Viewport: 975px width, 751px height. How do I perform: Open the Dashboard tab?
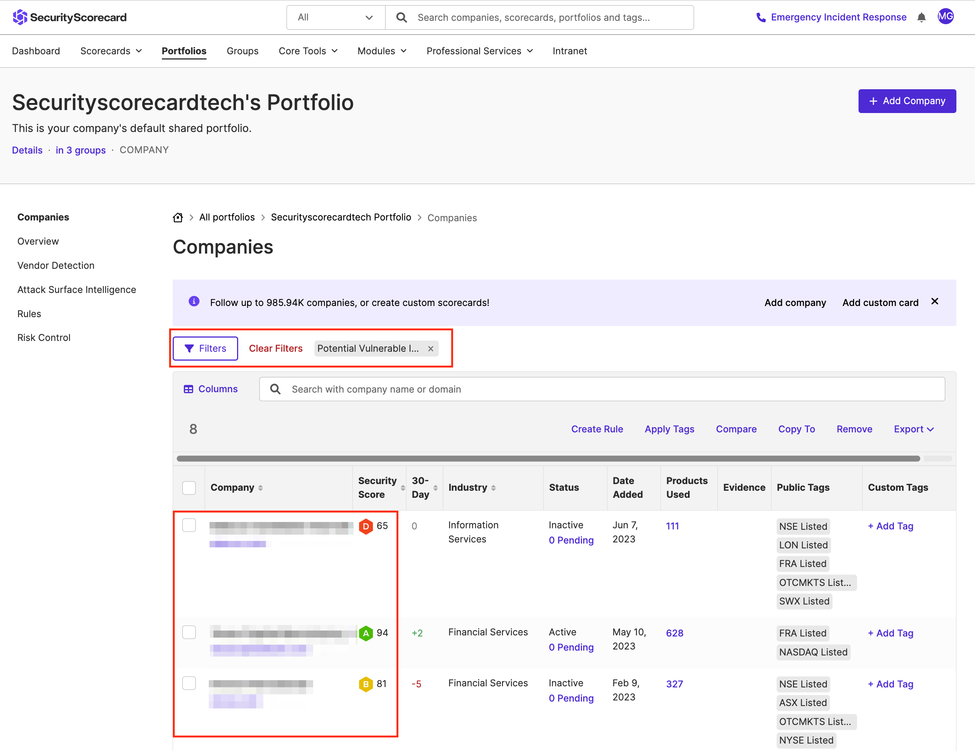click(36, 51)
